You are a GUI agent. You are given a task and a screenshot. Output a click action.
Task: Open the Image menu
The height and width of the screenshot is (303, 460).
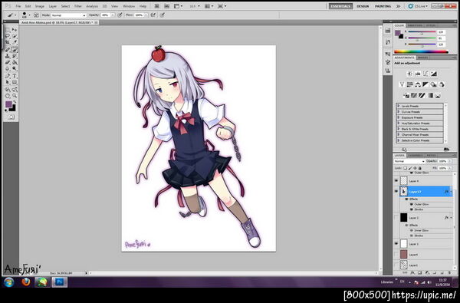pyautogui.click(x=40, y=6)
